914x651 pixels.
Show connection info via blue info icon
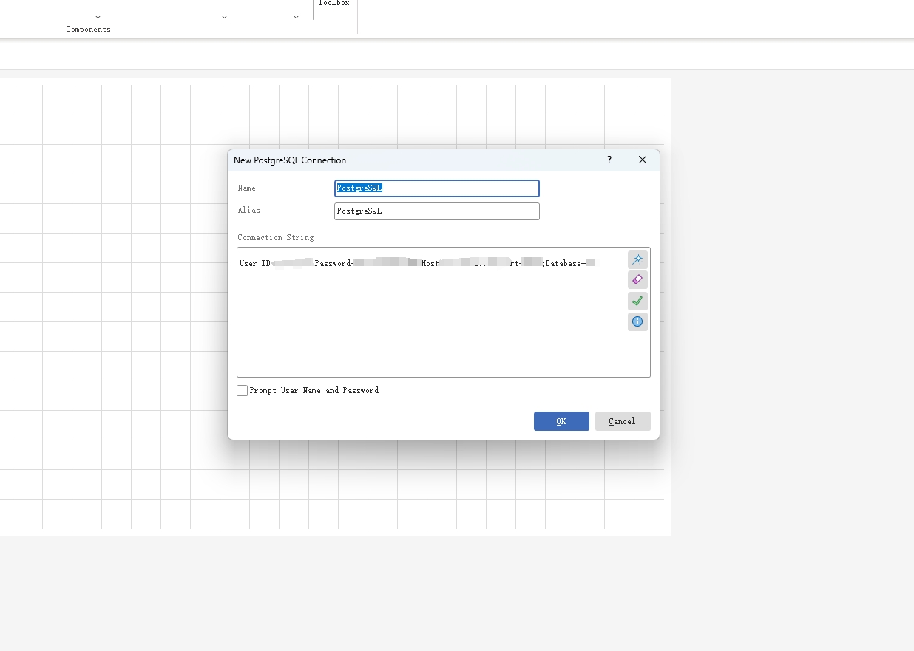pyautogui.click(x=637, y=321)
